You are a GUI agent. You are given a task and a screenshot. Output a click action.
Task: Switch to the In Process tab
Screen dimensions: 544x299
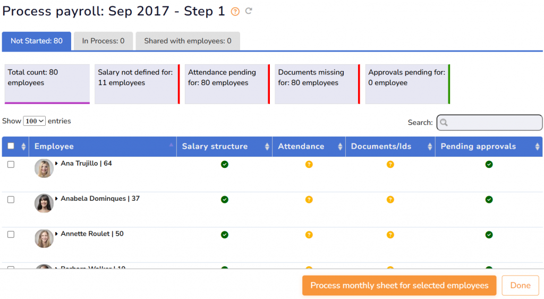pyautogui.click(x=103, y=41)
